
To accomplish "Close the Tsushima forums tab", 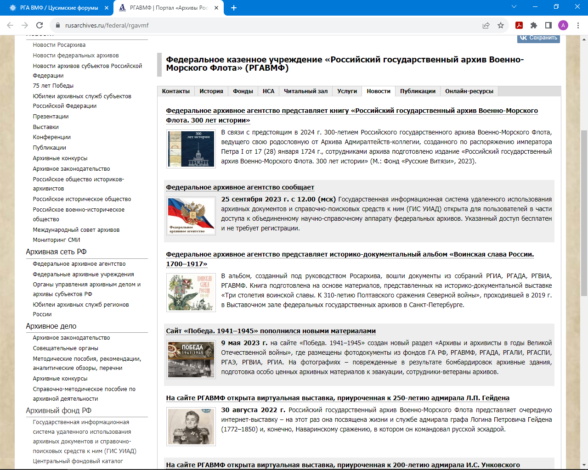I will [107, 8].
